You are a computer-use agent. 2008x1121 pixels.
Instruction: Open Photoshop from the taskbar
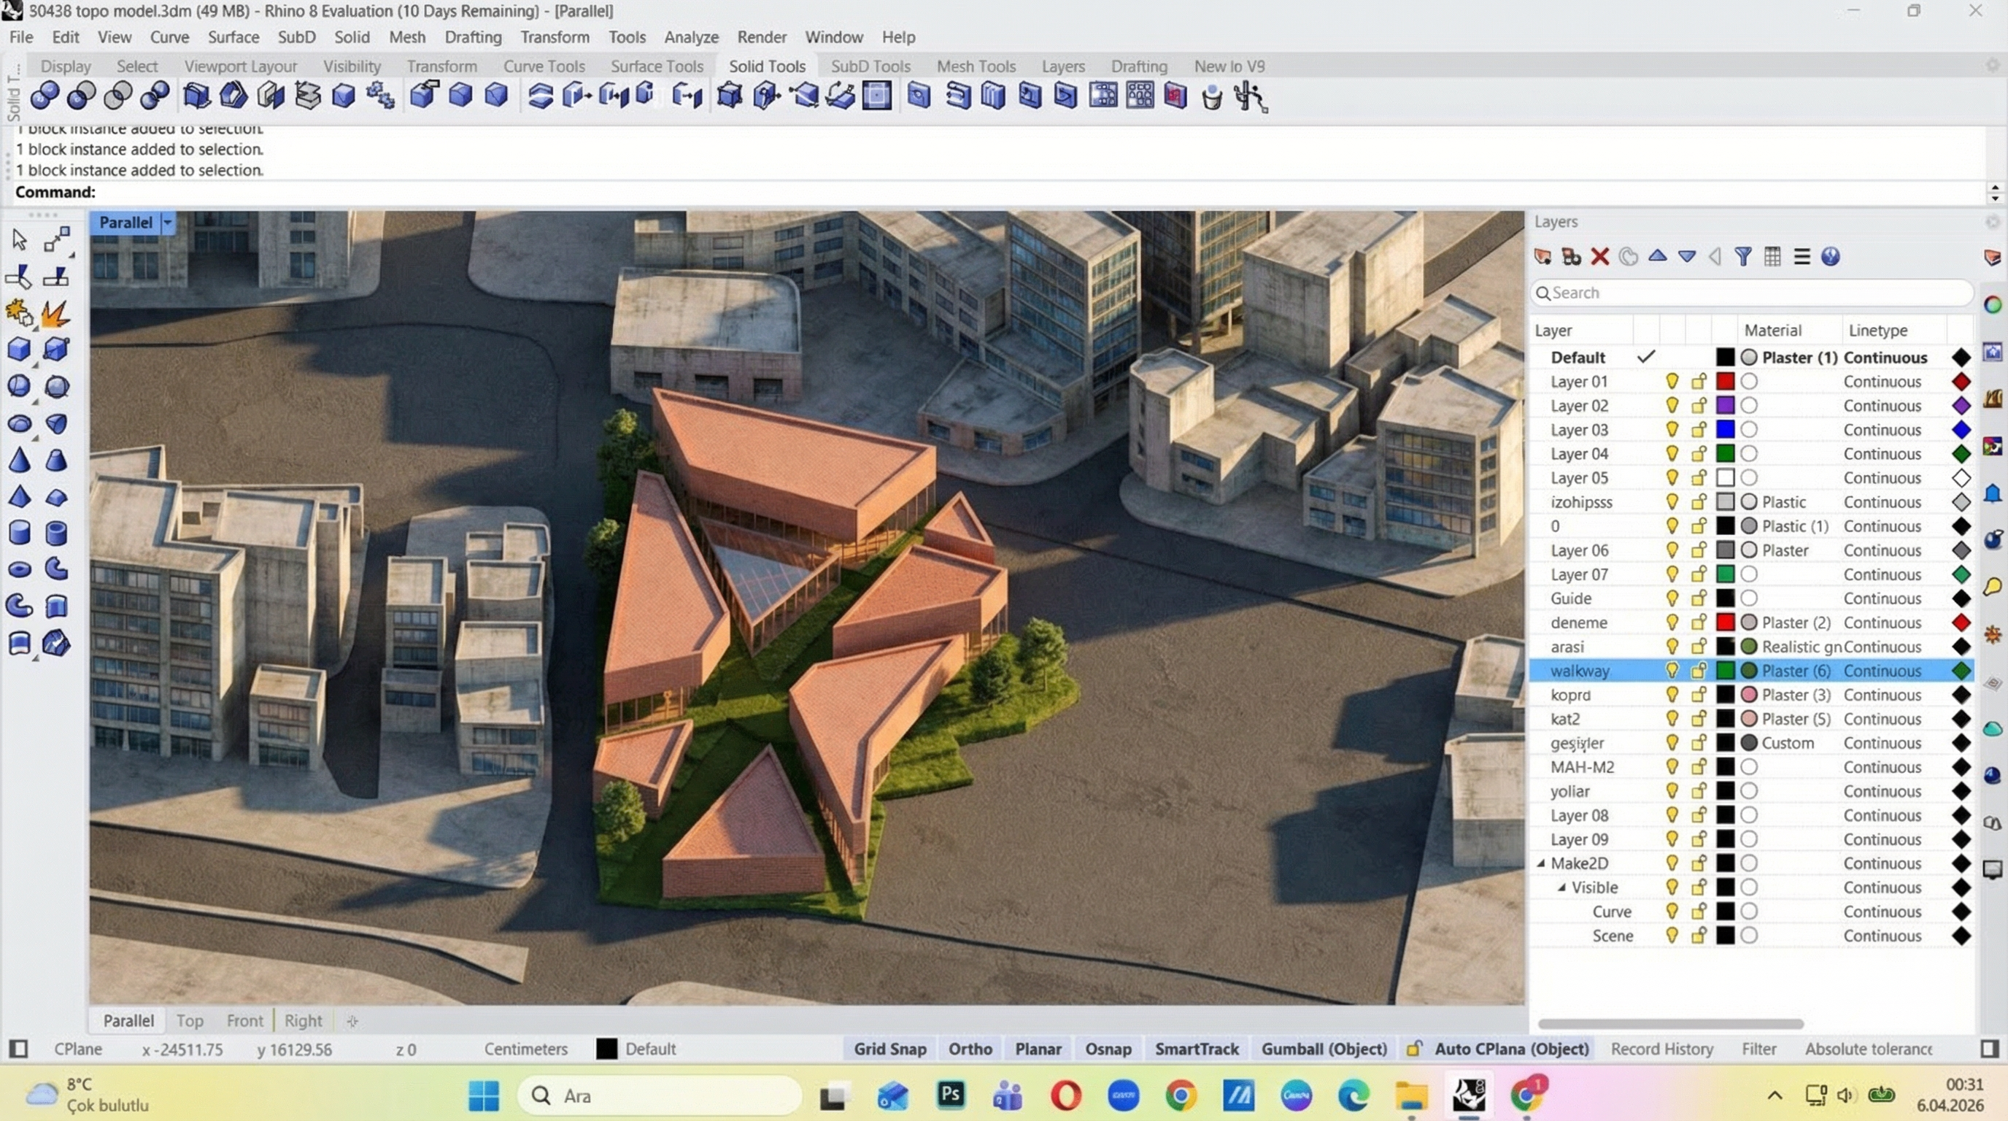tap(950, 1095)
